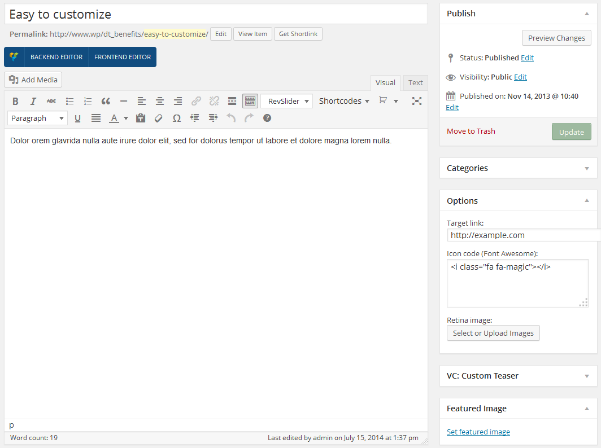
Task: Toggle the toolbar kitchen sink button
Action: [x=250, y=101]
